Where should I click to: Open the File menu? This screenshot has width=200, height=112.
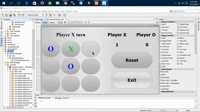point(2,12)
